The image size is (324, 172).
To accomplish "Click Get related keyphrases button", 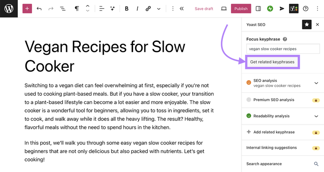I will point(272,62).
